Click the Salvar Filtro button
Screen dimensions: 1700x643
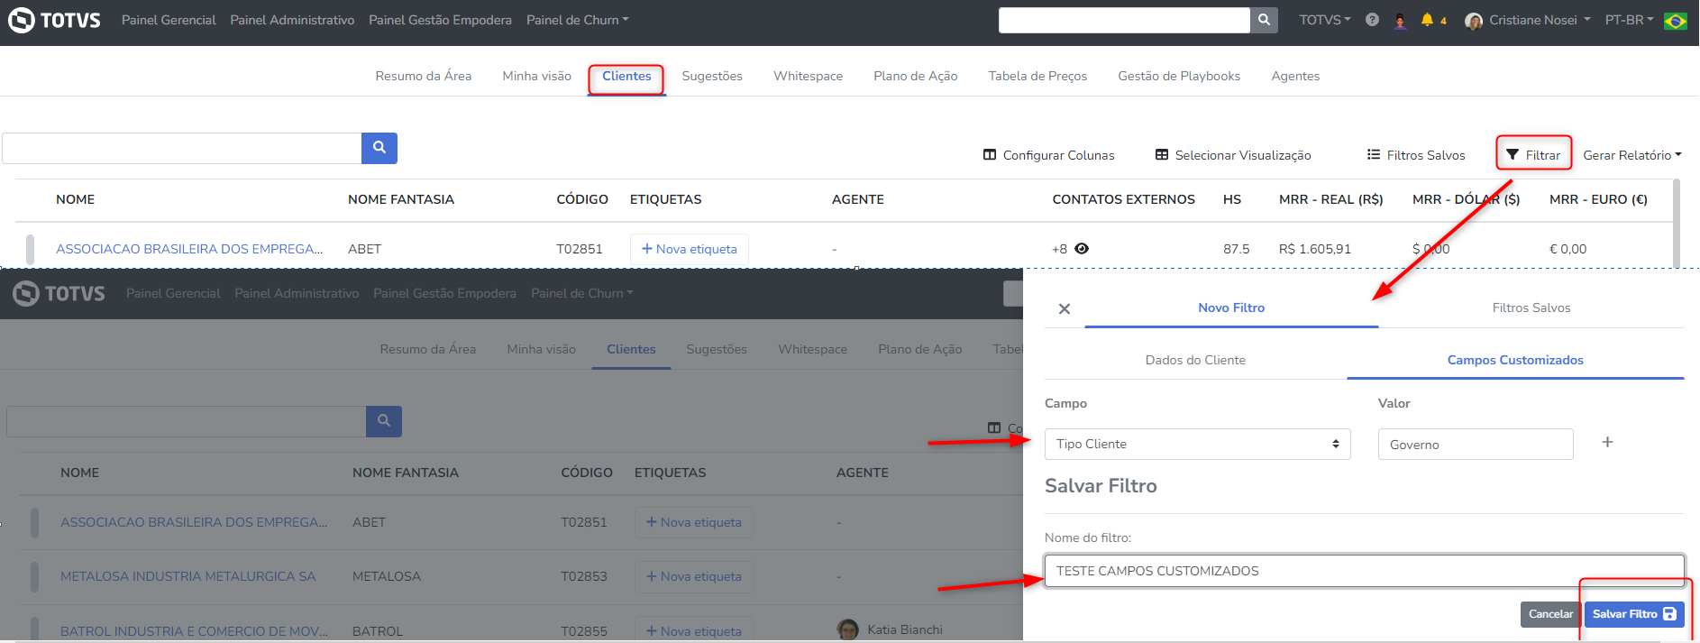pyautogui.click(x=1633, y=614)
